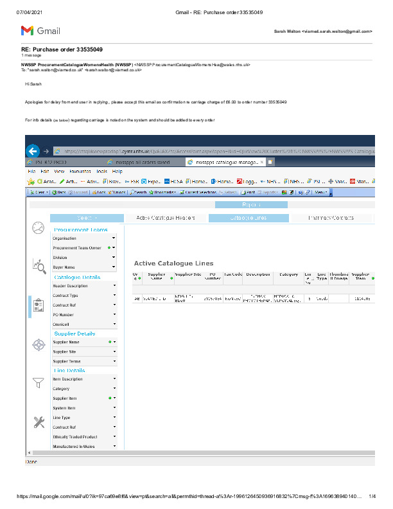Open the gauge dashboard sidebar icon
This screenshot has width=393, height=509.
pyautogui.click(x=38, y=228)
